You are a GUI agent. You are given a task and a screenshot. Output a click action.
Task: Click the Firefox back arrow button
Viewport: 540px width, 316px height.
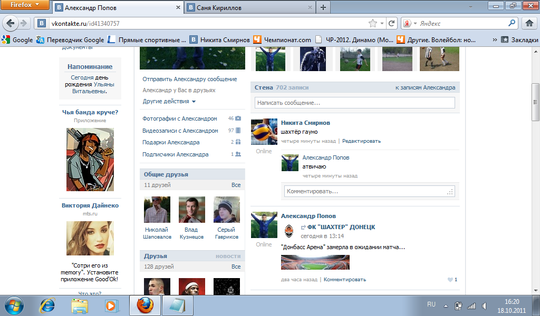tap(11, 23)
